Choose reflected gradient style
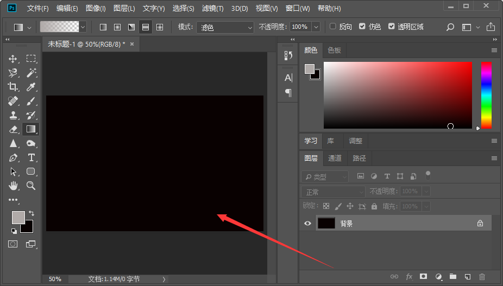503x286 pixels. click(146, 27)
